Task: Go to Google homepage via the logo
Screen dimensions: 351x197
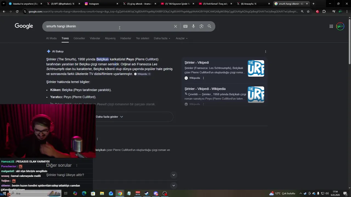Action: pos(24,26)
